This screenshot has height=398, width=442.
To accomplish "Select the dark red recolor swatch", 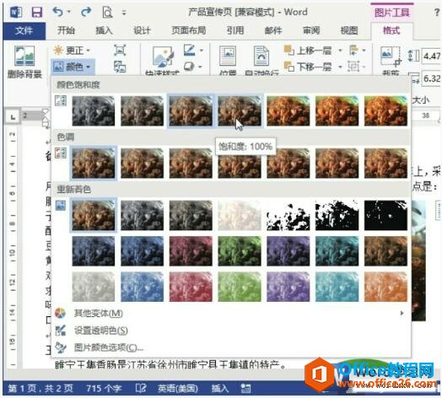I will [x=191, y=251].
